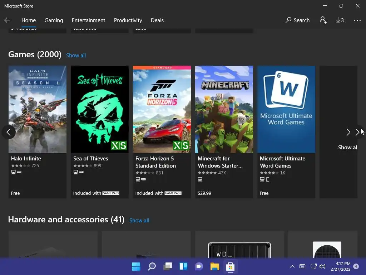Click the PC and phone device icons under Word Games
Image resolution: width=366 pixels, height=275 pixels.
(265, 179)
